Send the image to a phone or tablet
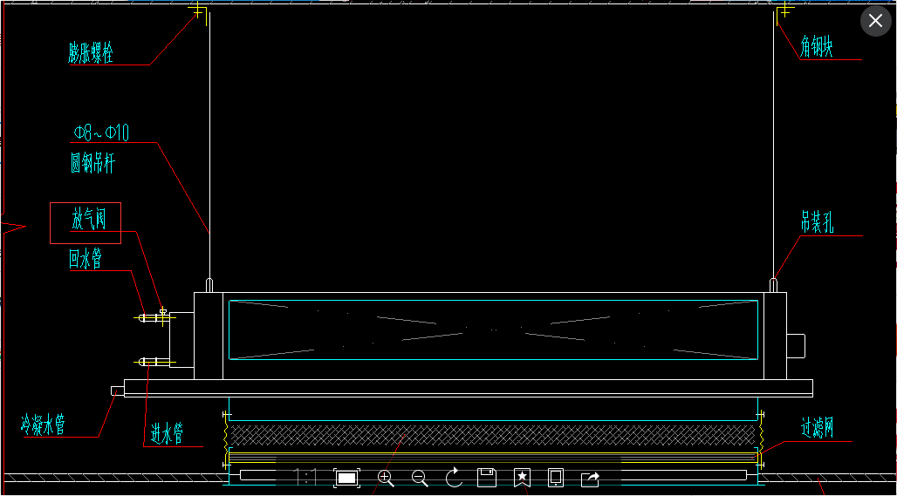Image resolution: width=897 pixels, height=496 pixels. click(x=556, y=477)
